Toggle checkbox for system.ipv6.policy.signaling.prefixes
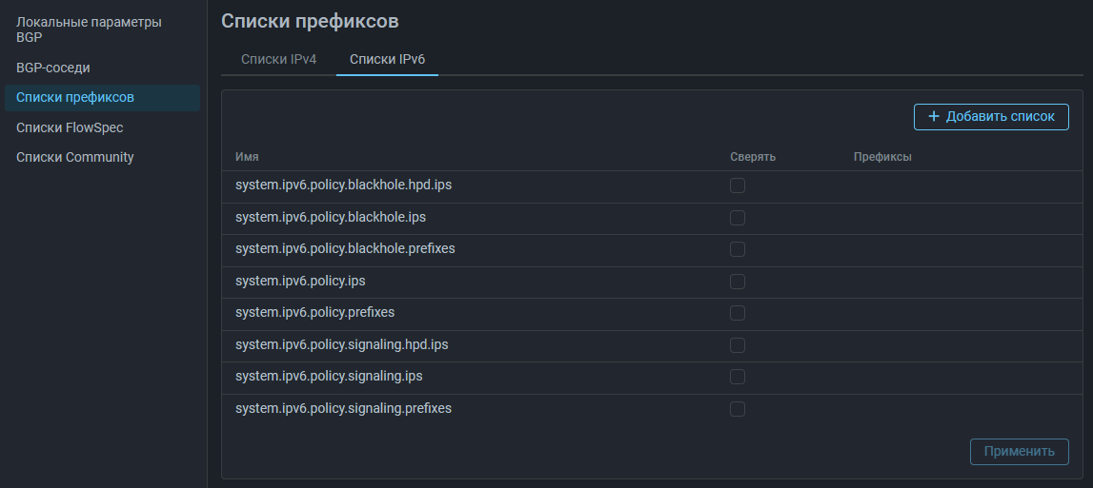Image resolution: width=1093 pixels, height=488 pixels. (x=738, y=409)
